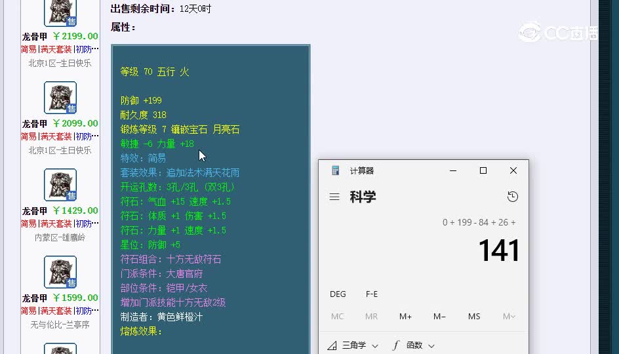The width and height of the screenshot is (619, 354).
Task: Click the 制造者：黄色鲜橙汁 line
Action: (161, 317)
